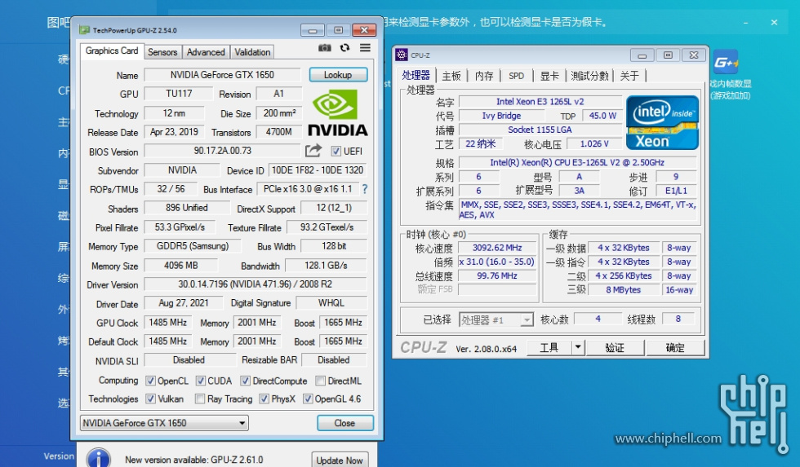The width and height of the screenshot is (800, 467).
Task: Toggle the DirectML checkbox
Action: [x=320, y=381]
